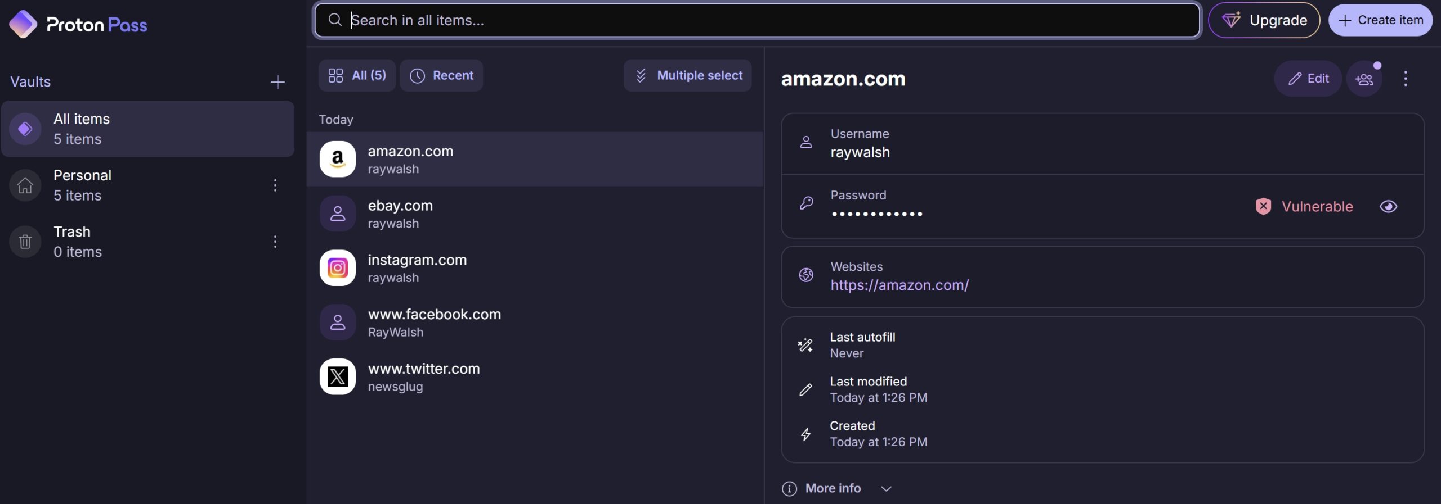Focus the Search in all items field
This screenshot has width=1441, height=504.
coord(757,20)
